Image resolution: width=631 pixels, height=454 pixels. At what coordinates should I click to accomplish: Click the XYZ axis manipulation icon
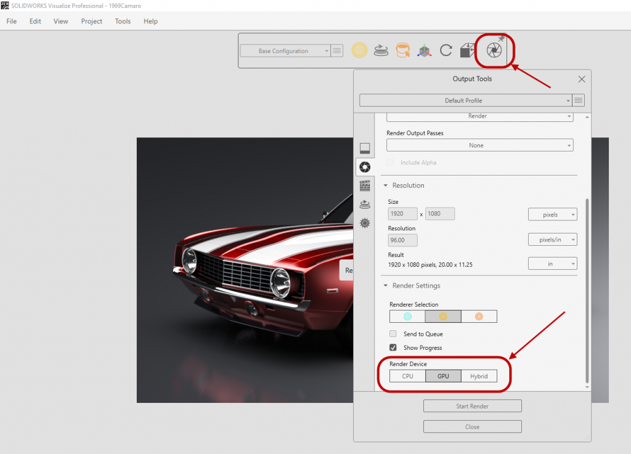(424, 51)
